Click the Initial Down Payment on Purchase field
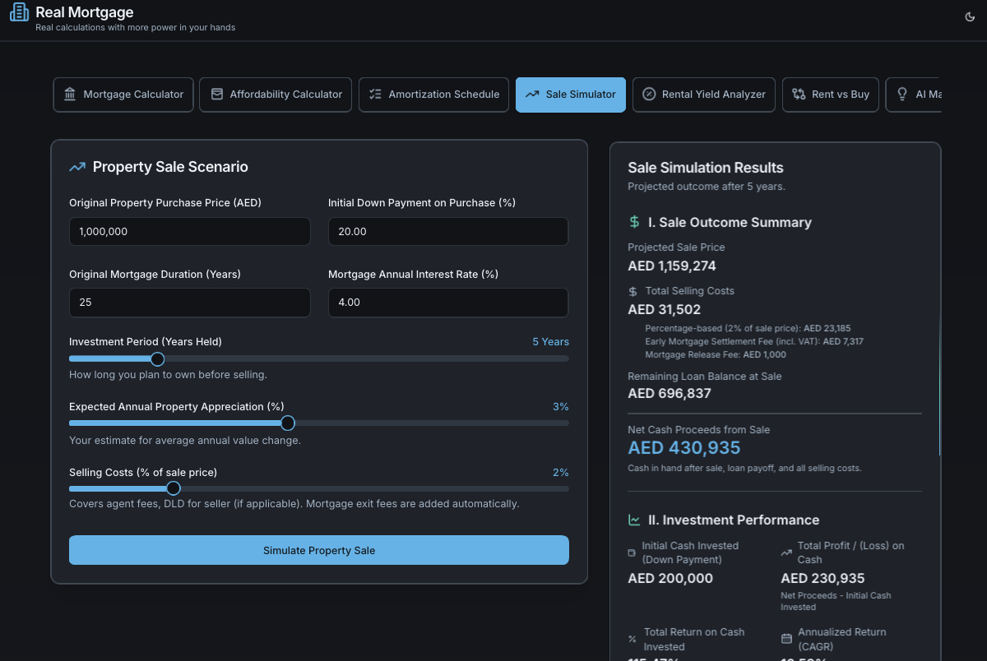Image resolution: width=987 pixels, height=661 pixels. pos(447,232)
